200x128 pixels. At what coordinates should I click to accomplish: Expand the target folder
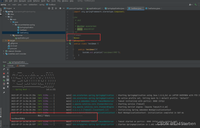6,41
